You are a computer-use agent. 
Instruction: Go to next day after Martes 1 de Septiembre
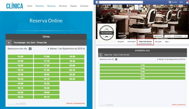point(84,49)
